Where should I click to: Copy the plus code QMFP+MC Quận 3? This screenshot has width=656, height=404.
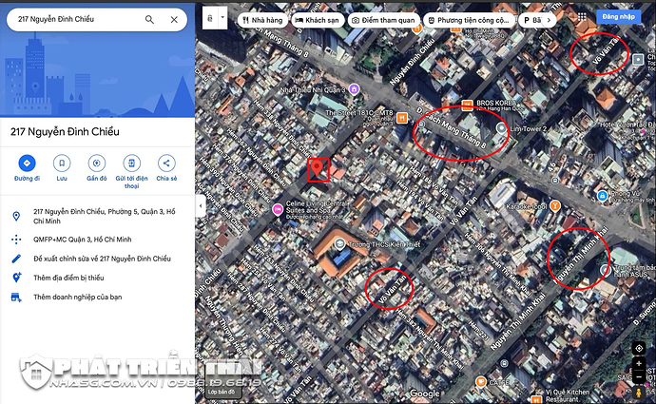click(x=83, y=240)
